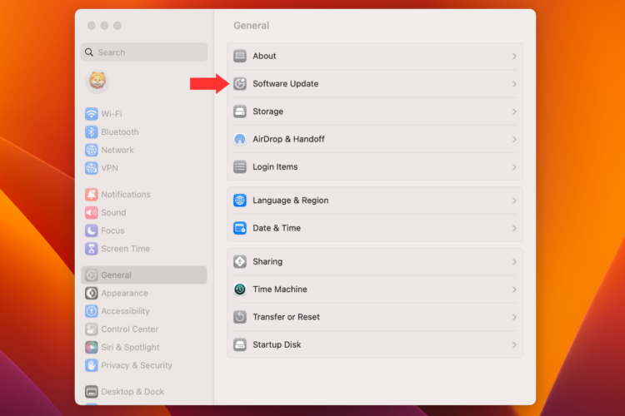
Task: Click the Desktop & Dock sidebar label
Action: [x=132, y=392]
